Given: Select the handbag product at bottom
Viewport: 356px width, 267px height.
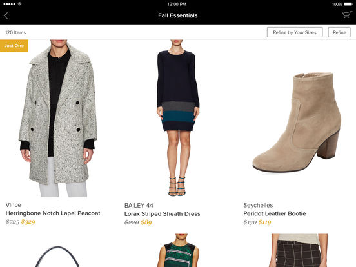Looking at the screenshot, I should [x=57, y=256].
